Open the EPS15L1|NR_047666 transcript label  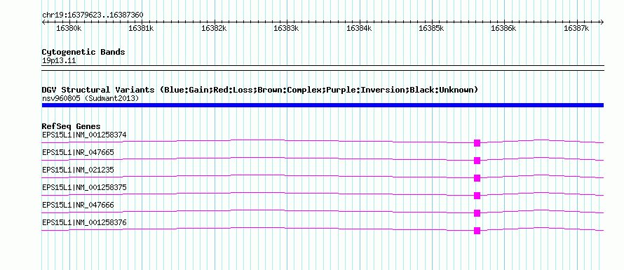coord(78,205)
